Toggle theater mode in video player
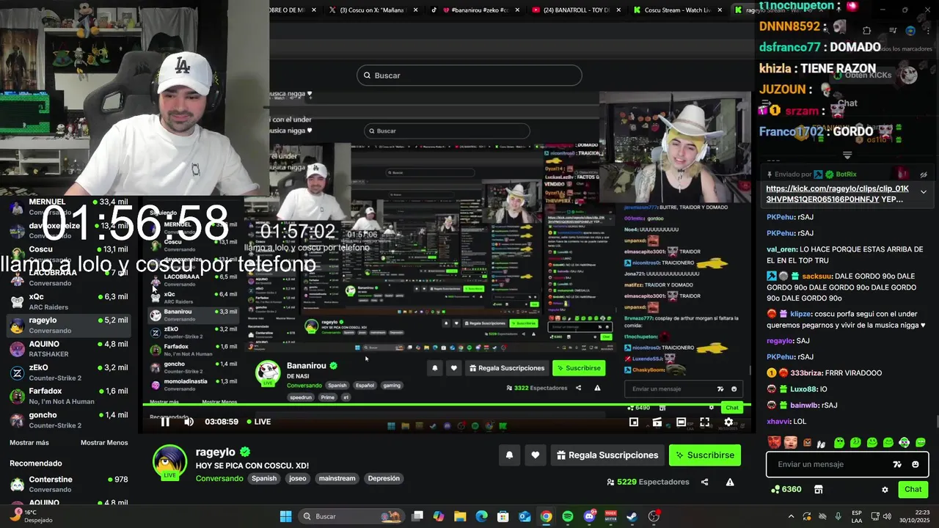 pos(681,422)
